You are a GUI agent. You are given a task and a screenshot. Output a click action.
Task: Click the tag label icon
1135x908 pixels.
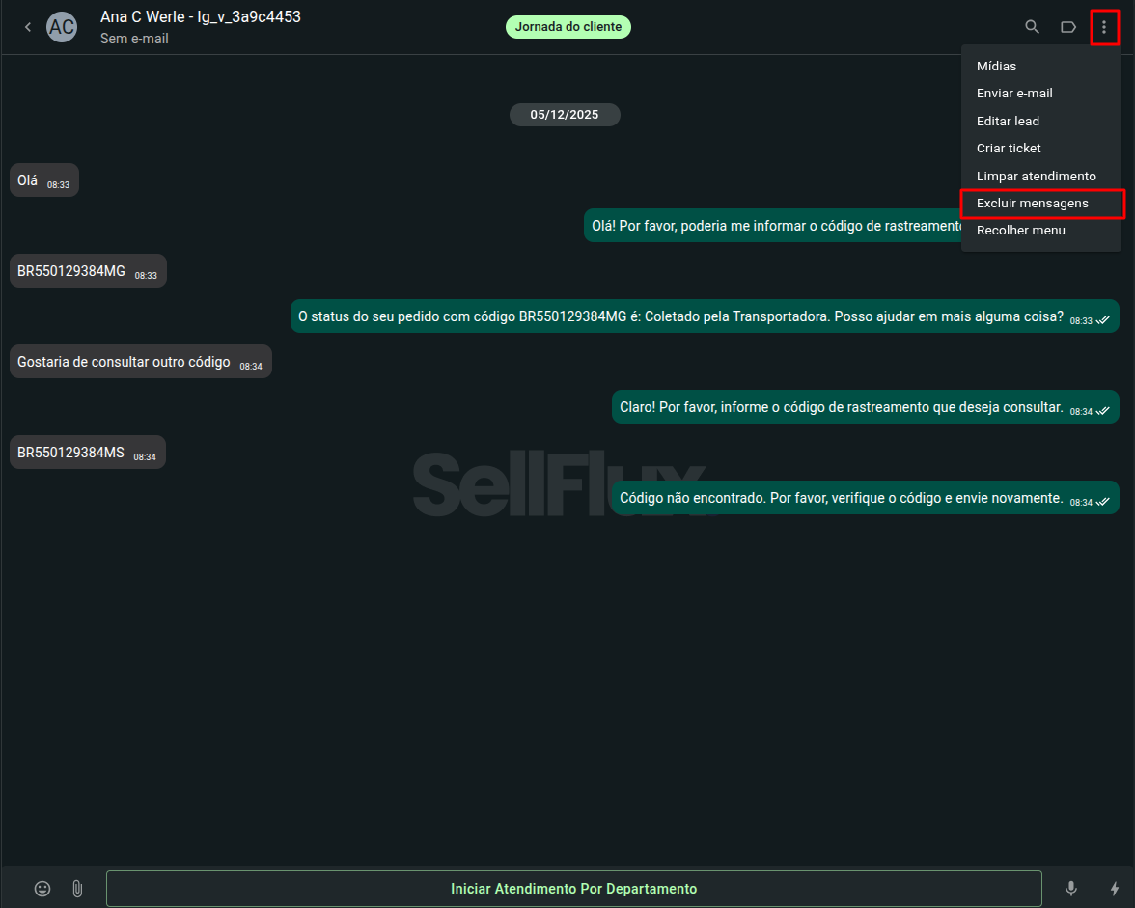(x=1068, y=27)
